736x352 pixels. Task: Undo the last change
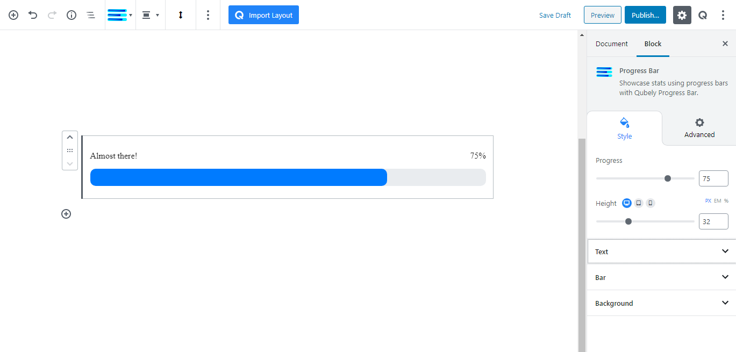(32, 15)
